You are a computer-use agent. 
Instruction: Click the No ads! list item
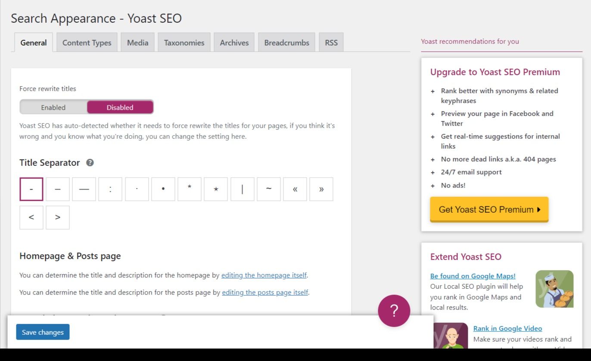coord(453,185)
